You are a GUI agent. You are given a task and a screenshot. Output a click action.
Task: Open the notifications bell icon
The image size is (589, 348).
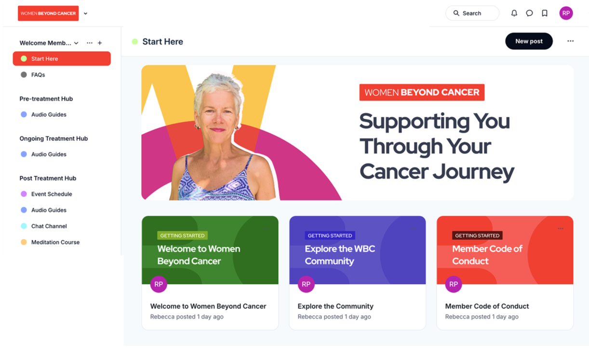[x=514, y=14]
